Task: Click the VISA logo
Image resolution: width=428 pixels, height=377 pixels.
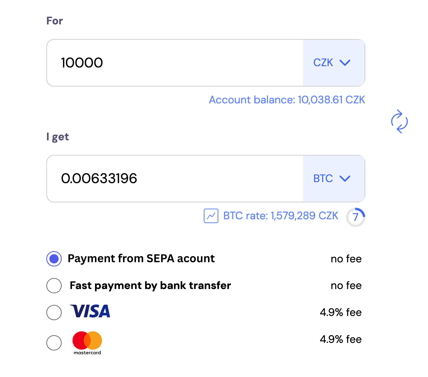Action: [x=90, y=311]
